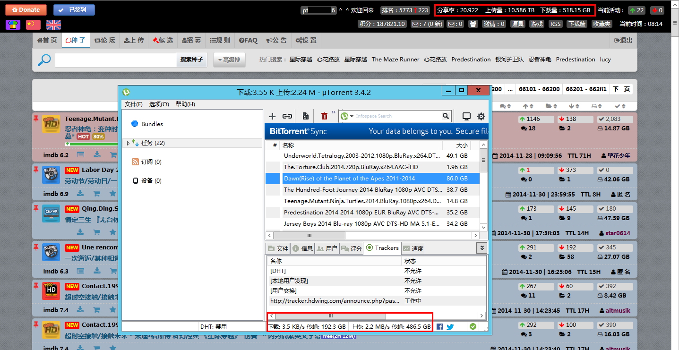Select the Jersey Boys 2014 torrent row

click(x=372, y=223)
